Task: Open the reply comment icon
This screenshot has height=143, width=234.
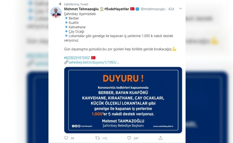Action: [66, 138]
